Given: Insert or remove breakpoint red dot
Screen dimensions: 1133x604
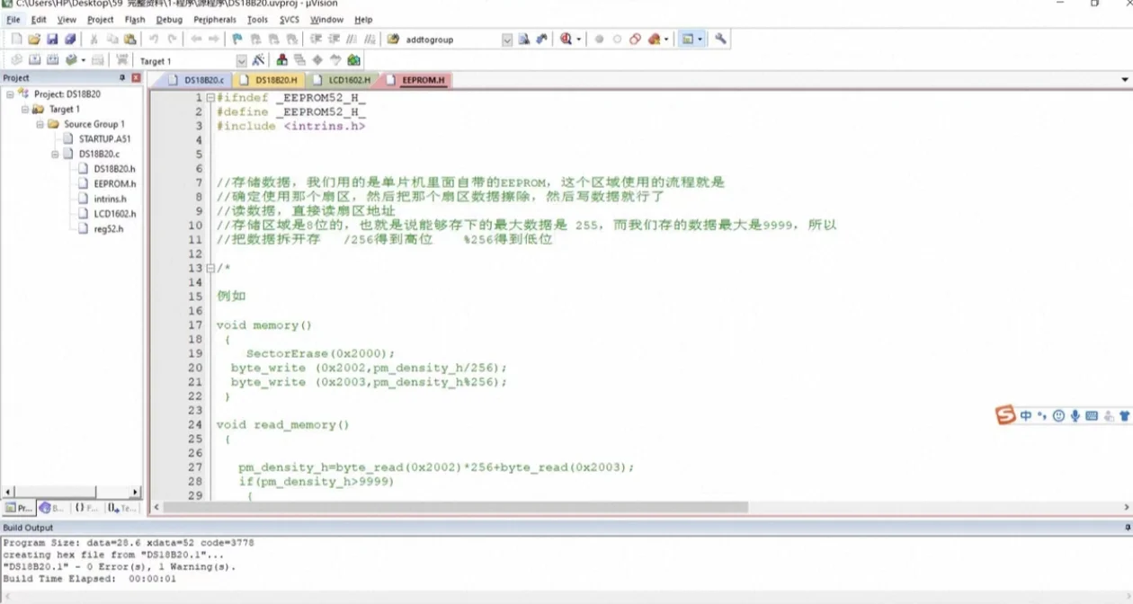Looking at the screenshot, I should [599, 40].
